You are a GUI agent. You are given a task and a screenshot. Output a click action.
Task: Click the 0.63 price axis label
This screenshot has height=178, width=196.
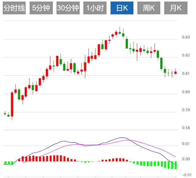[x=186, y=37]
